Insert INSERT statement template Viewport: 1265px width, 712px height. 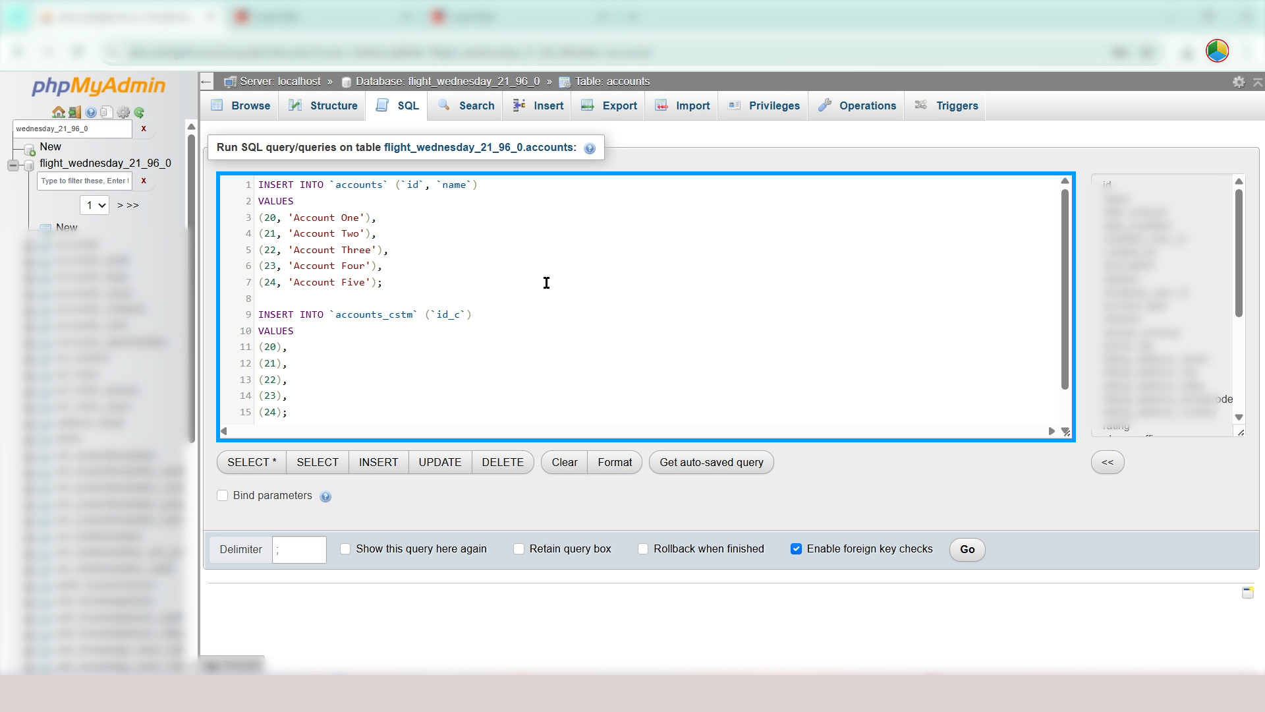click(378, 462)
